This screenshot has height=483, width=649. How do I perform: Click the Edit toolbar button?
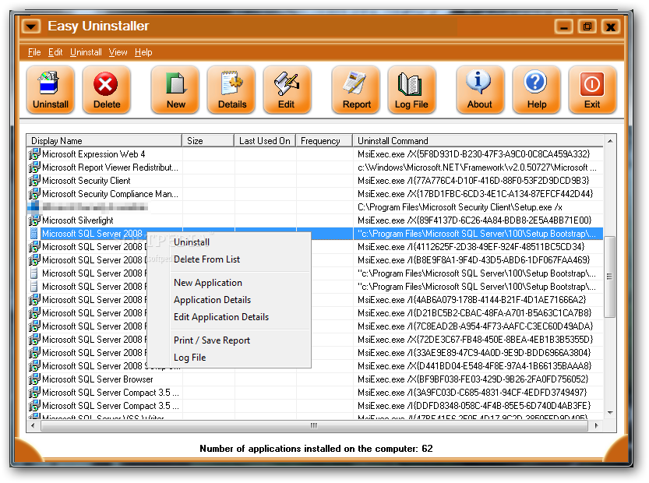click(287, 90)
